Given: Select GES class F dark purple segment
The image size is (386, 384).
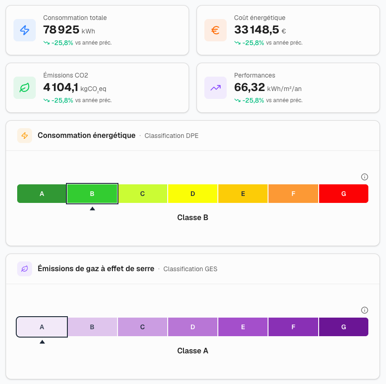Looking at the screenshot, I should (293, 327).
